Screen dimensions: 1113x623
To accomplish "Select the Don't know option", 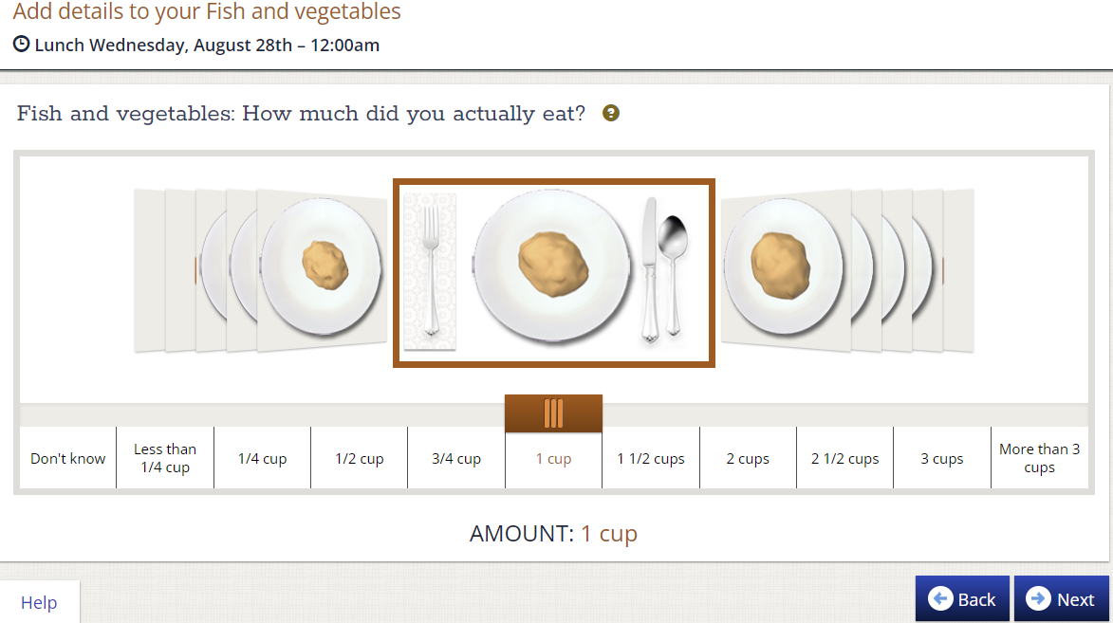I will pos(67,458).
